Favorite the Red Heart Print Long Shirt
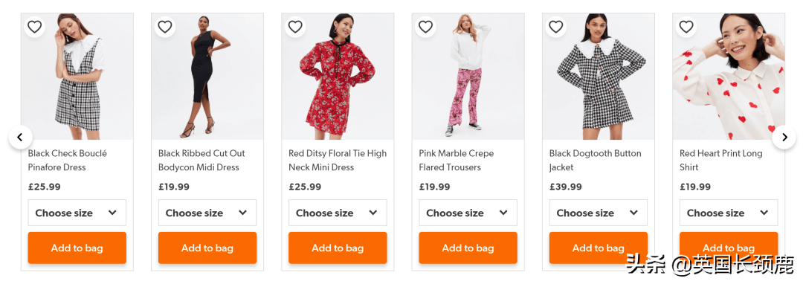803x284 pixels. click(x=686, y=27)
